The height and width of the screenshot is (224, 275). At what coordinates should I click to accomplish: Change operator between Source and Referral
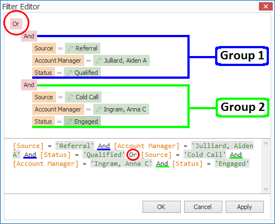point(60,48)
